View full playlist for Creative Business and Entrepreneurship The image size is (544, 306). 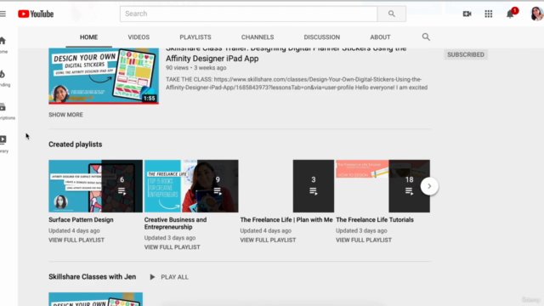[172, 247]
